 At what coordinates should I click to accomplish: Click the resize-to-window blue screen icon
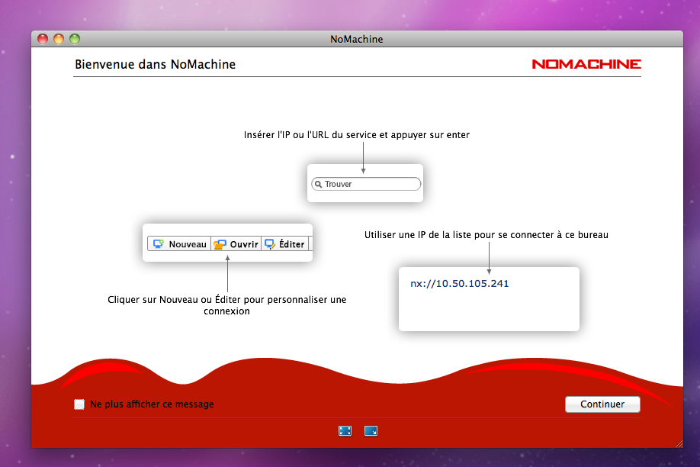pyautogui.click(x=371, y=431)
